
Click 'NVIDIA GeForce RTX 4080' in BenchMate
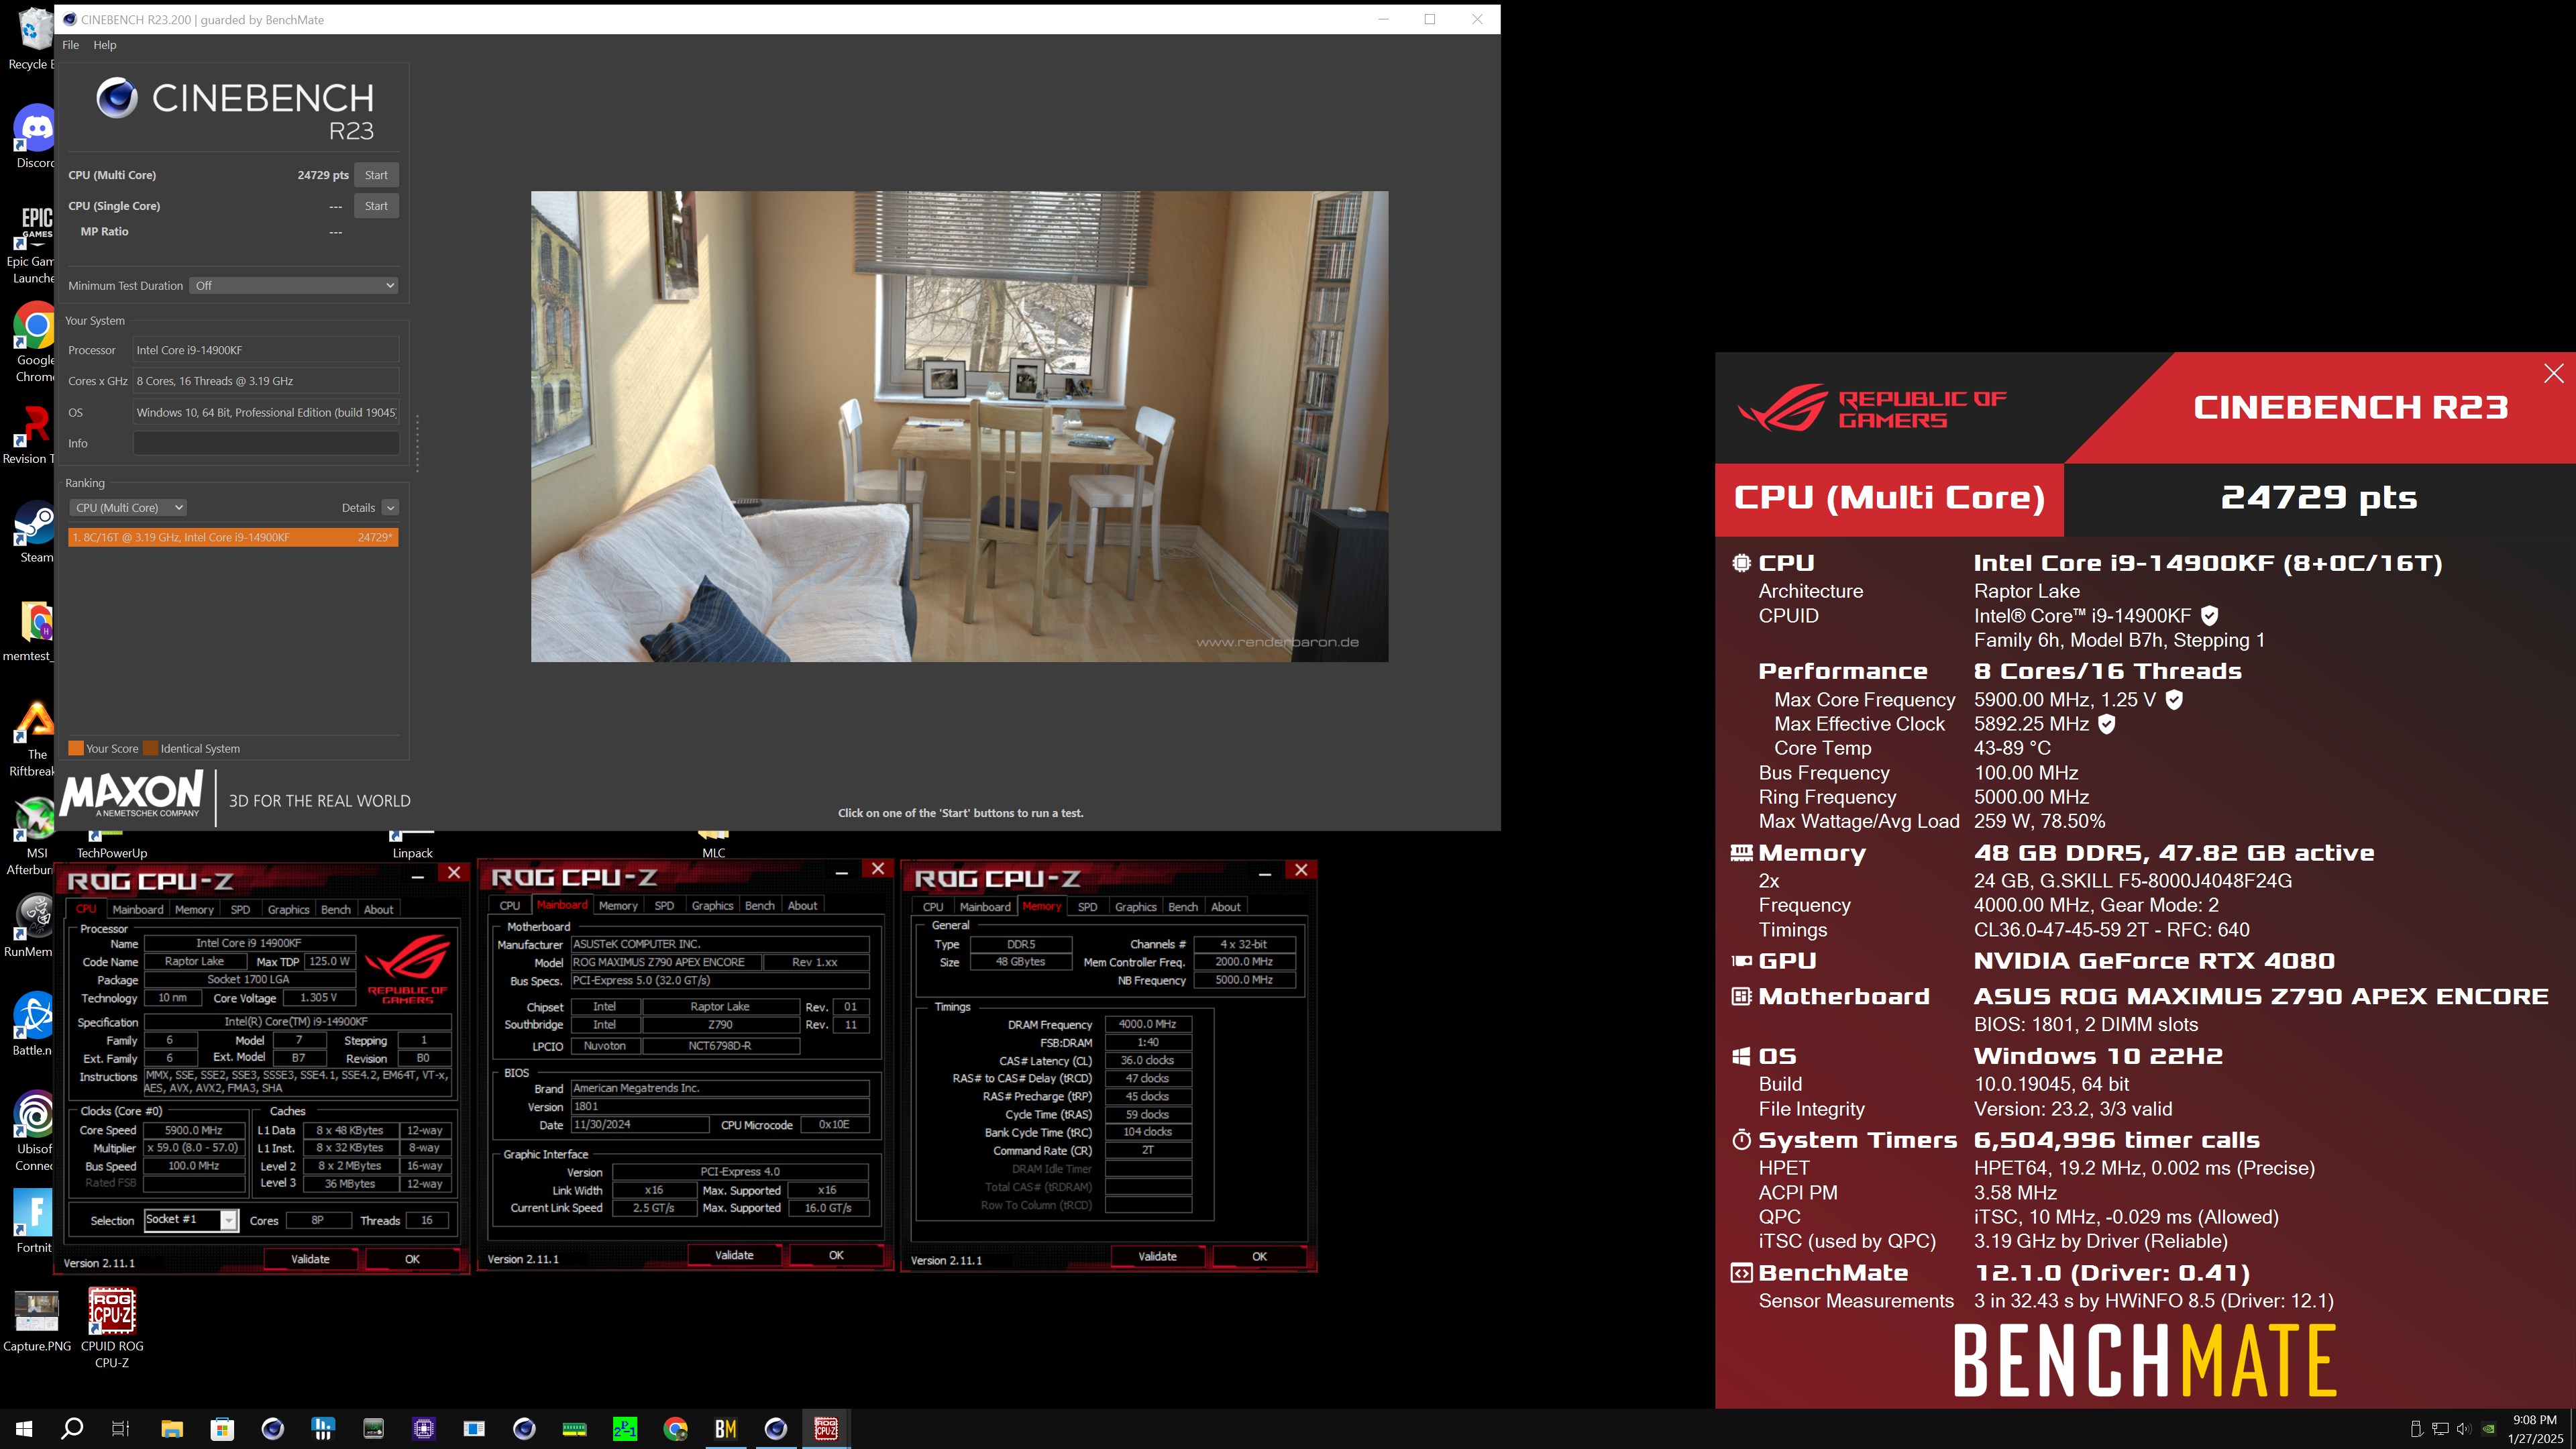(x=2154, y=961)
